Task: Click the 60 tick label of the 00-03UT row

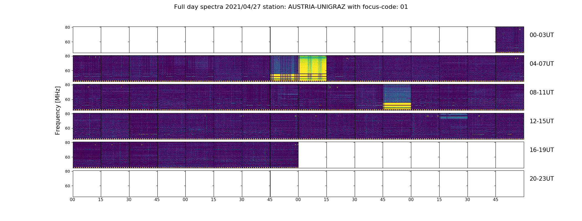Action: pyautogui.click(x=67, y=42)
